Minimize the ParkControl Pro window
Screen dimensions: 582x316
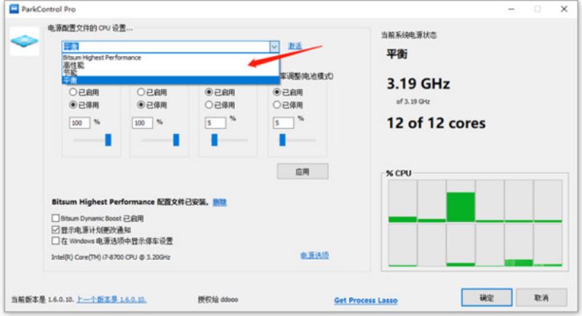click(511, 9)
